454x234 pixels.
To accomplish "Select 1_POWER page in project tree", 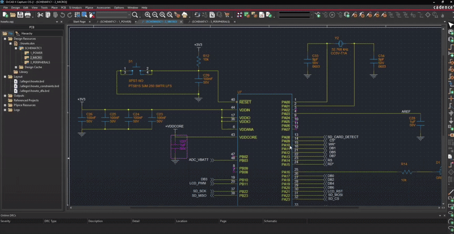I will pyautogui.click(x=36, y=53).
